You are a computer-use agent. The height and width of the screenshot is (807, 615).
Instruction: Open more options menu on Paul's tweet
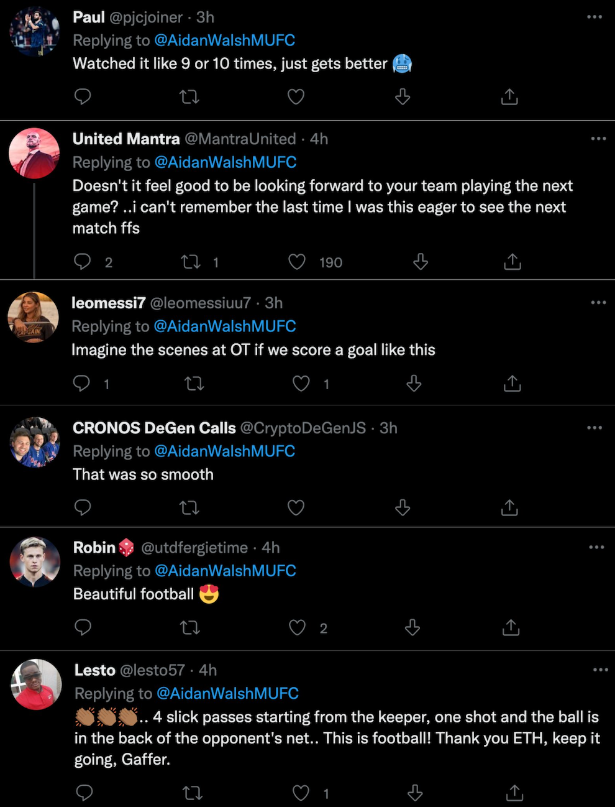point(594,17)
